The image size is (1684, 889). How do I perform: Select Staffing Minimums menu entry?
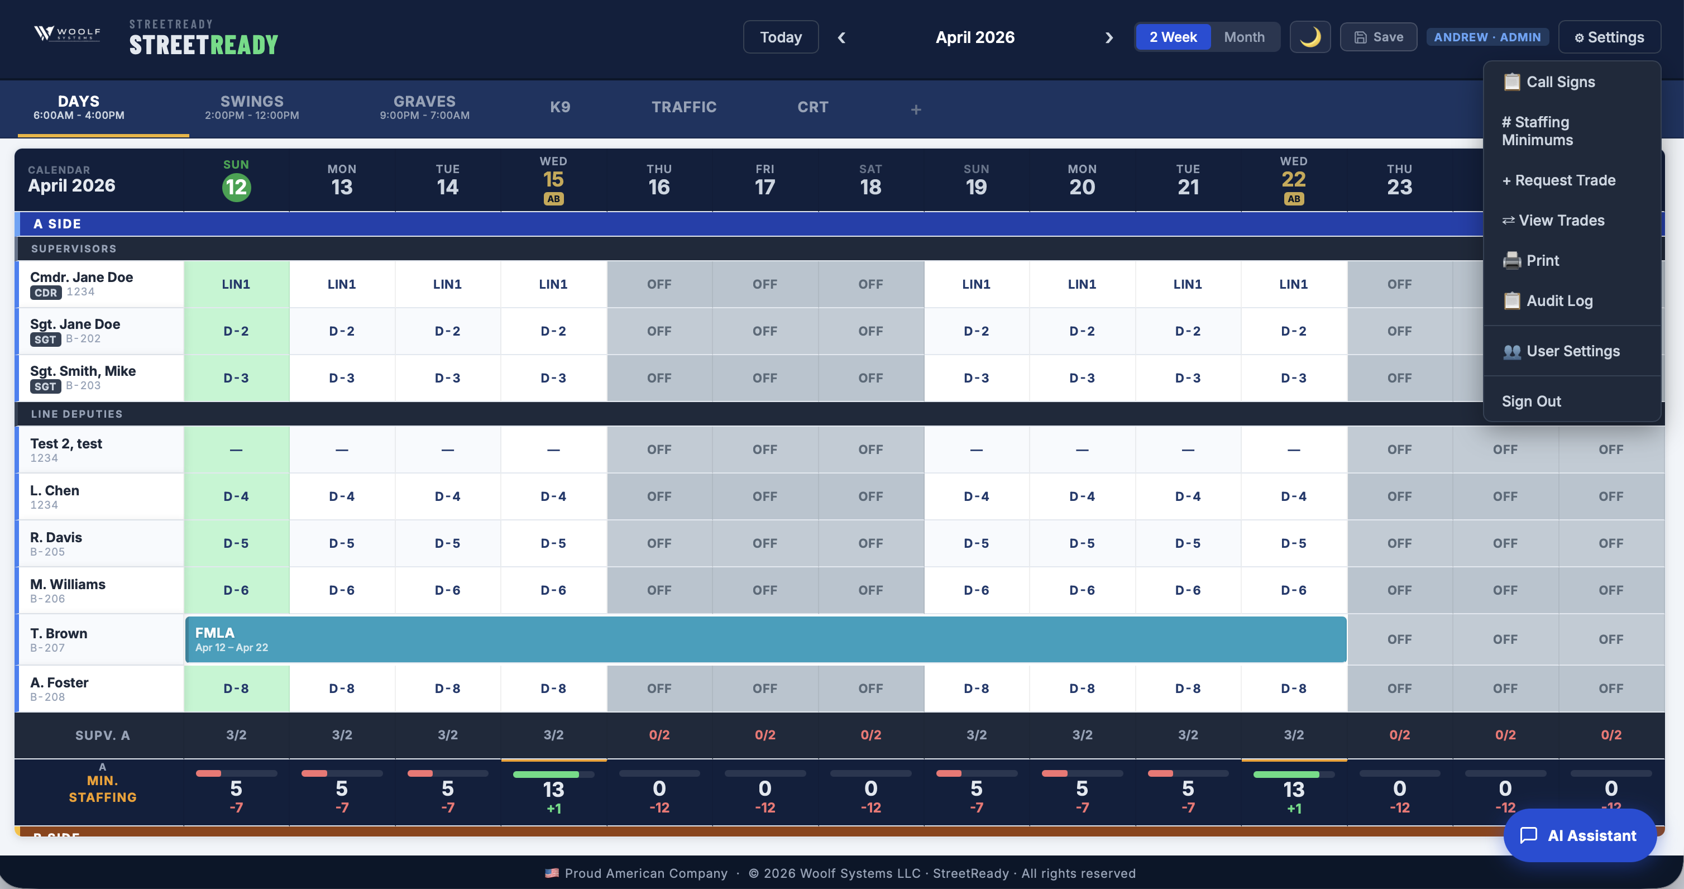pos(1538,131)
